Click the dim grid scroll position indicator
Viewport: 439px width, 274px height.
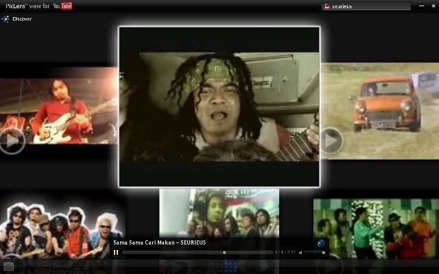(x=217, y=267)
